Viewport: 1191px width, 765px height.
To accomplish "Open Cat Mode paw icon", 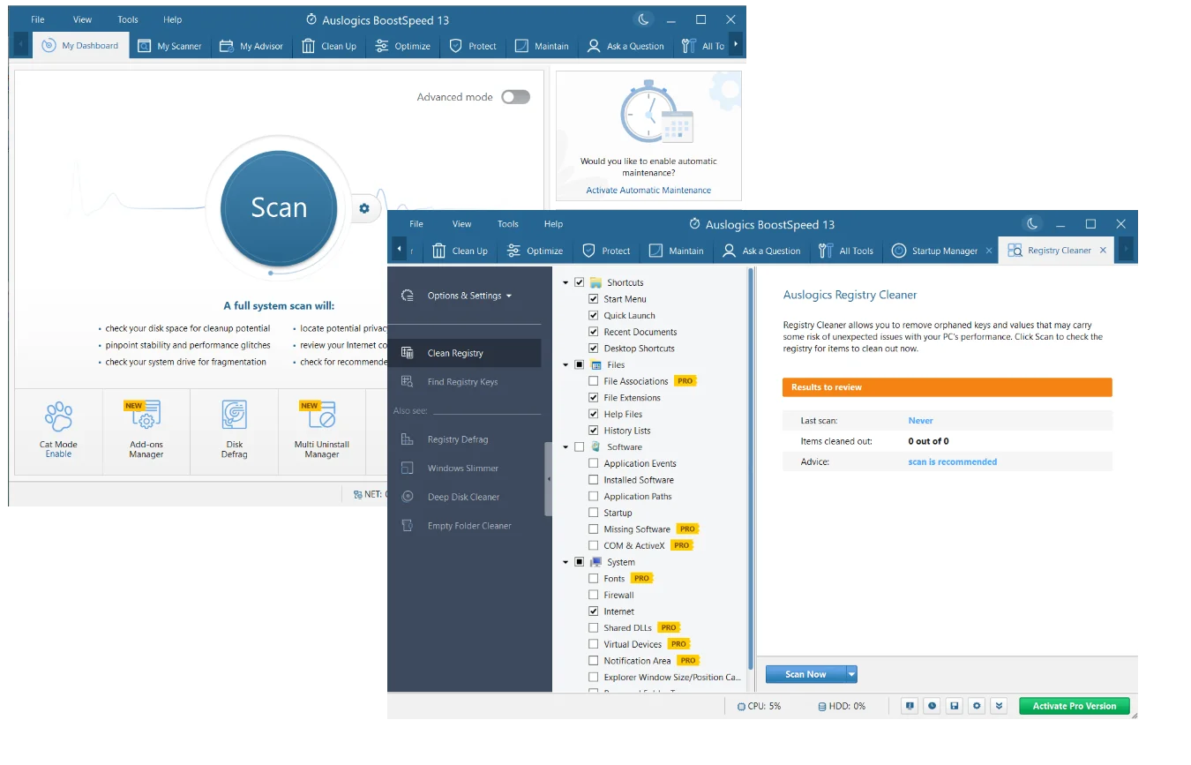I will coord(58,416).
